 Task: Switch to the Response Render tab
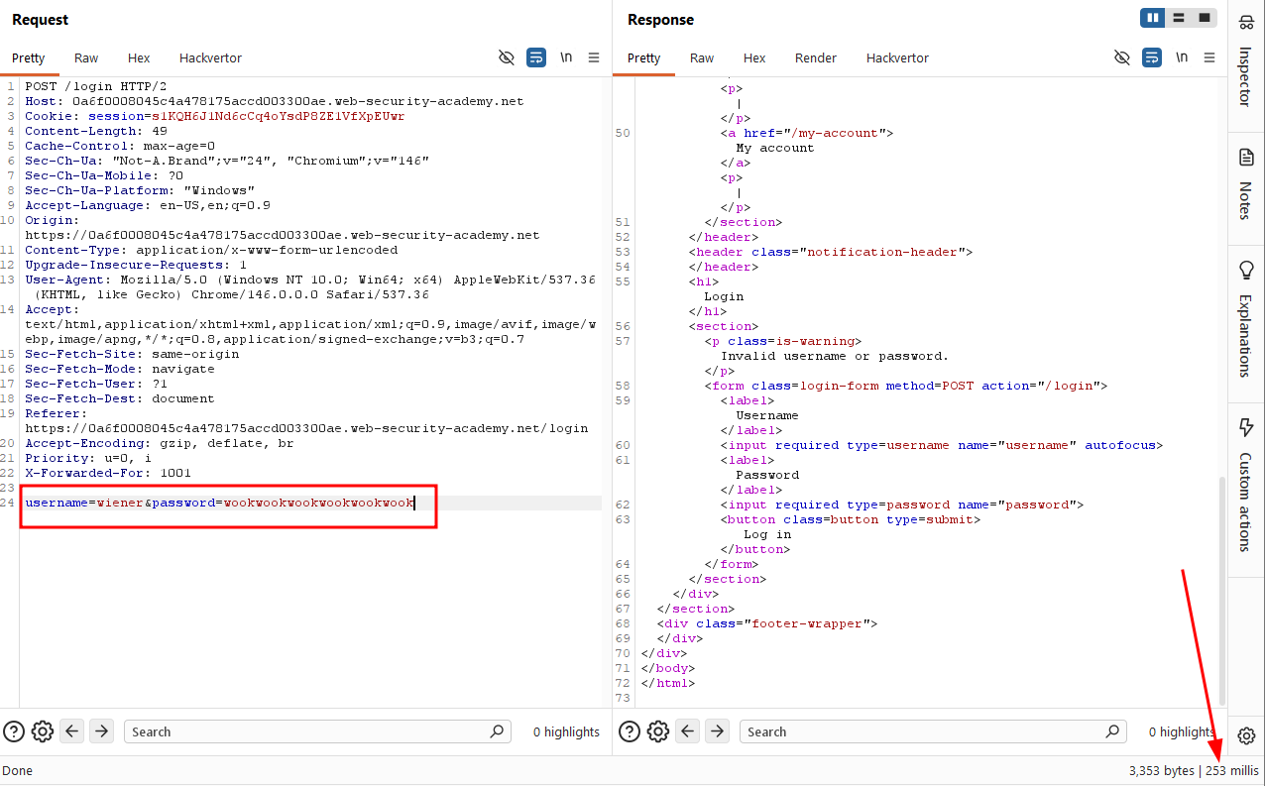point(816,58)
